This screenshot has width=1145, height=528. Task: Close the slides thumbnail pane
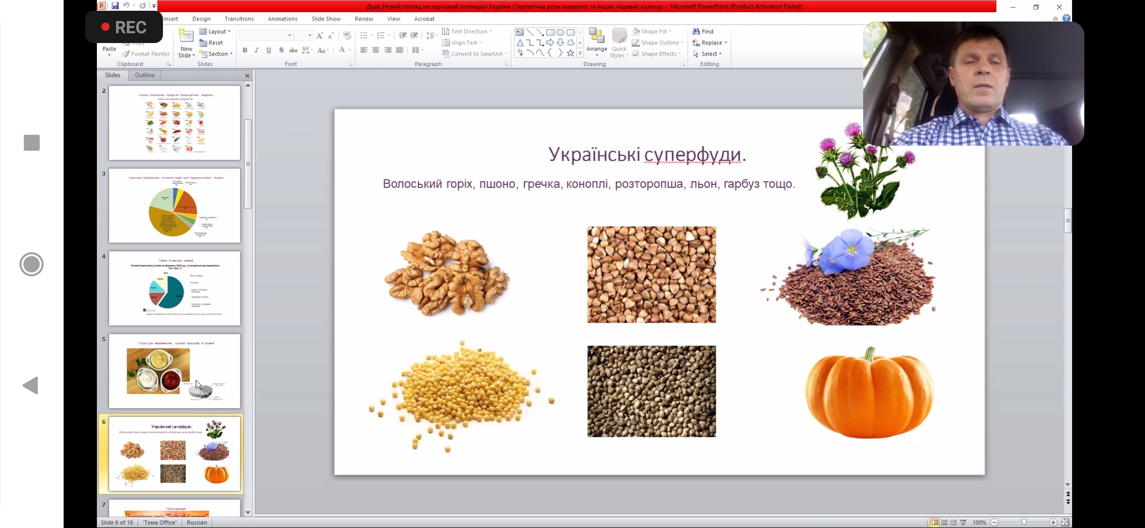(247, 76)
